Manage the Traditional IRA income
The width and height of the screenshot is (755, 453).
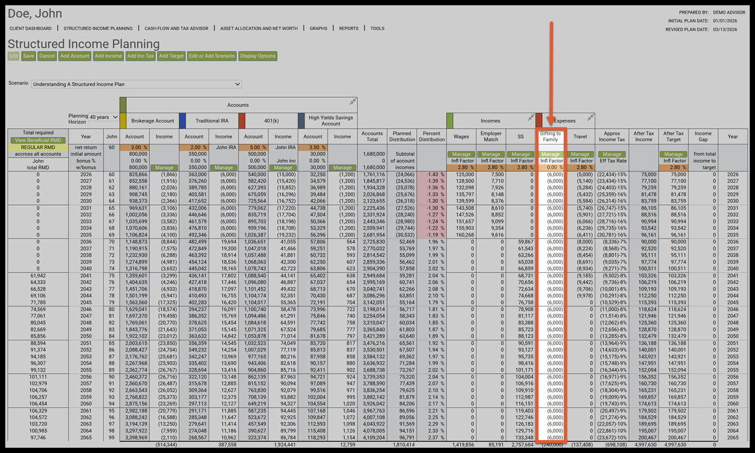pyautogui.click(x=223, y=168)
